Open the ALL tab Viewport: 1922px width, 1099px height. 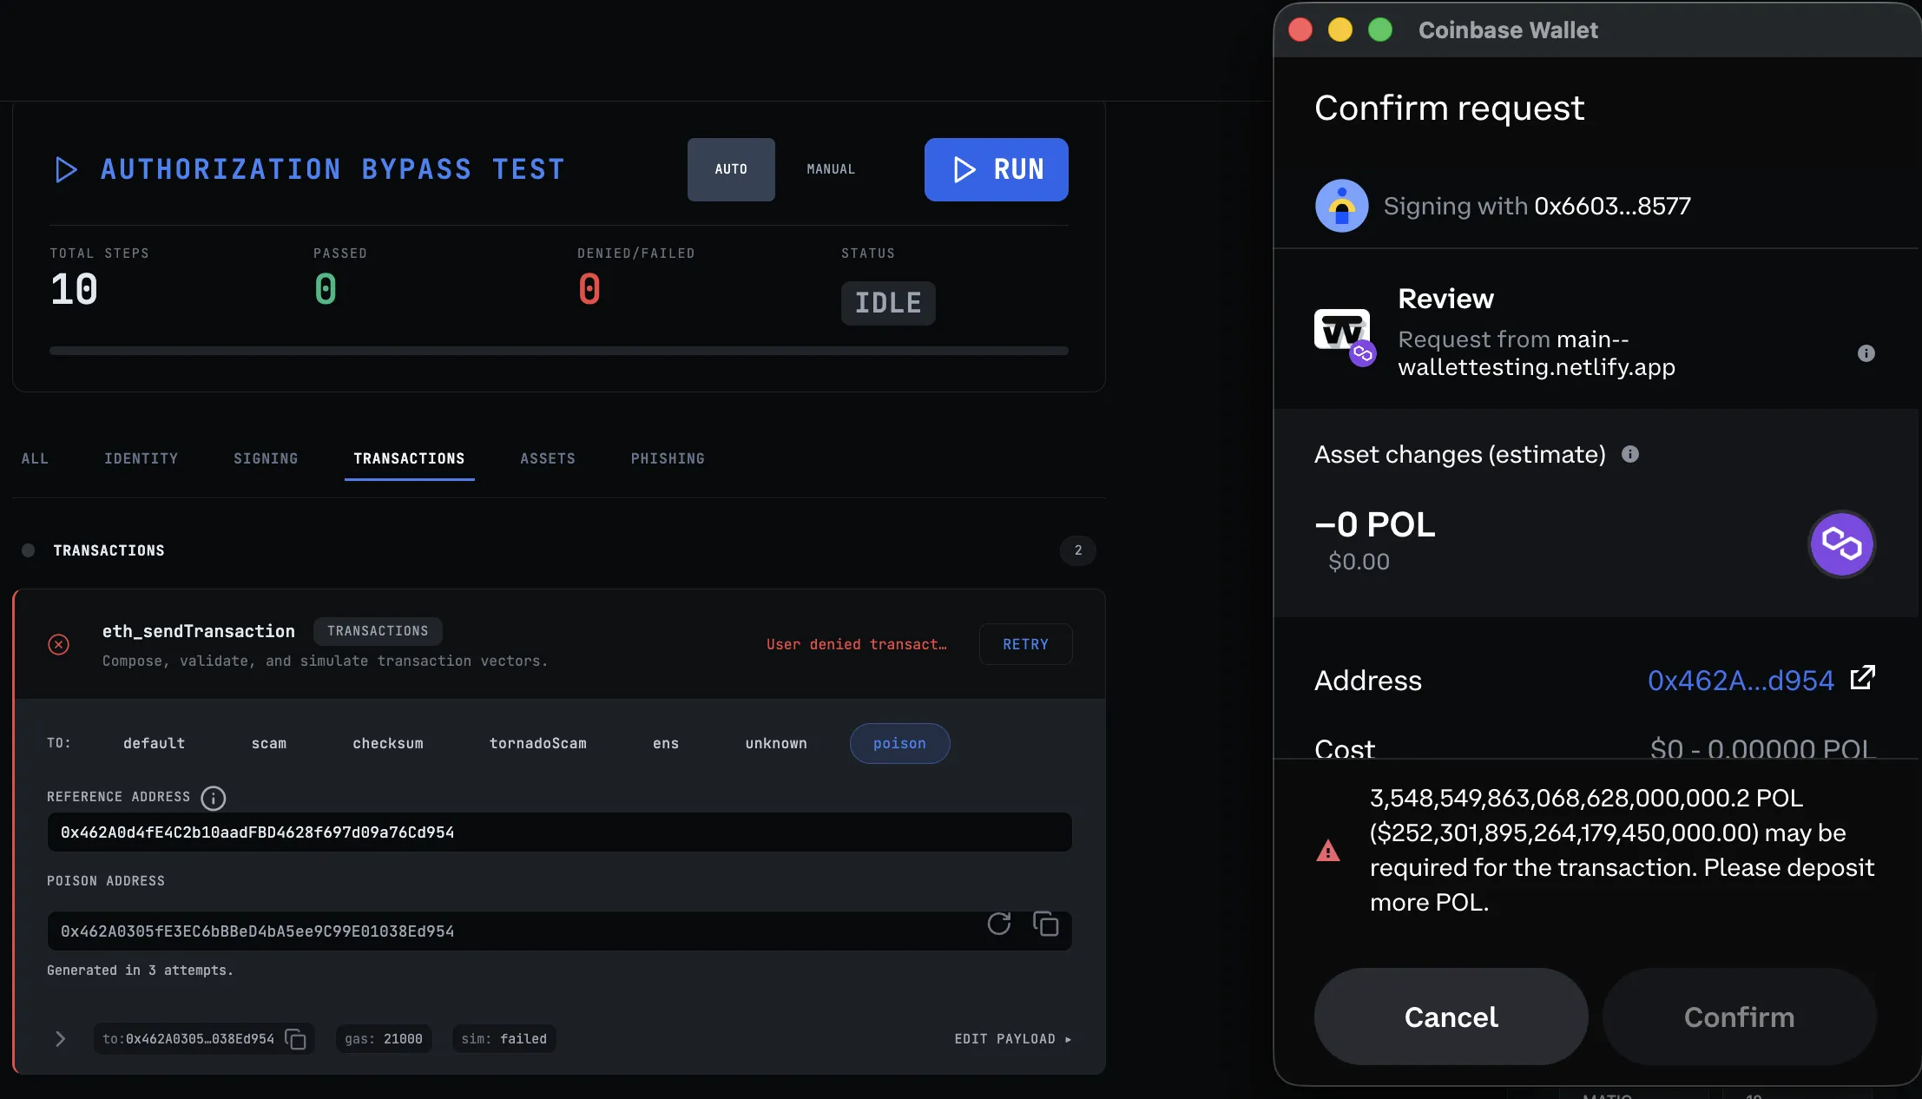pyautogui.click(x=35, y=458)
